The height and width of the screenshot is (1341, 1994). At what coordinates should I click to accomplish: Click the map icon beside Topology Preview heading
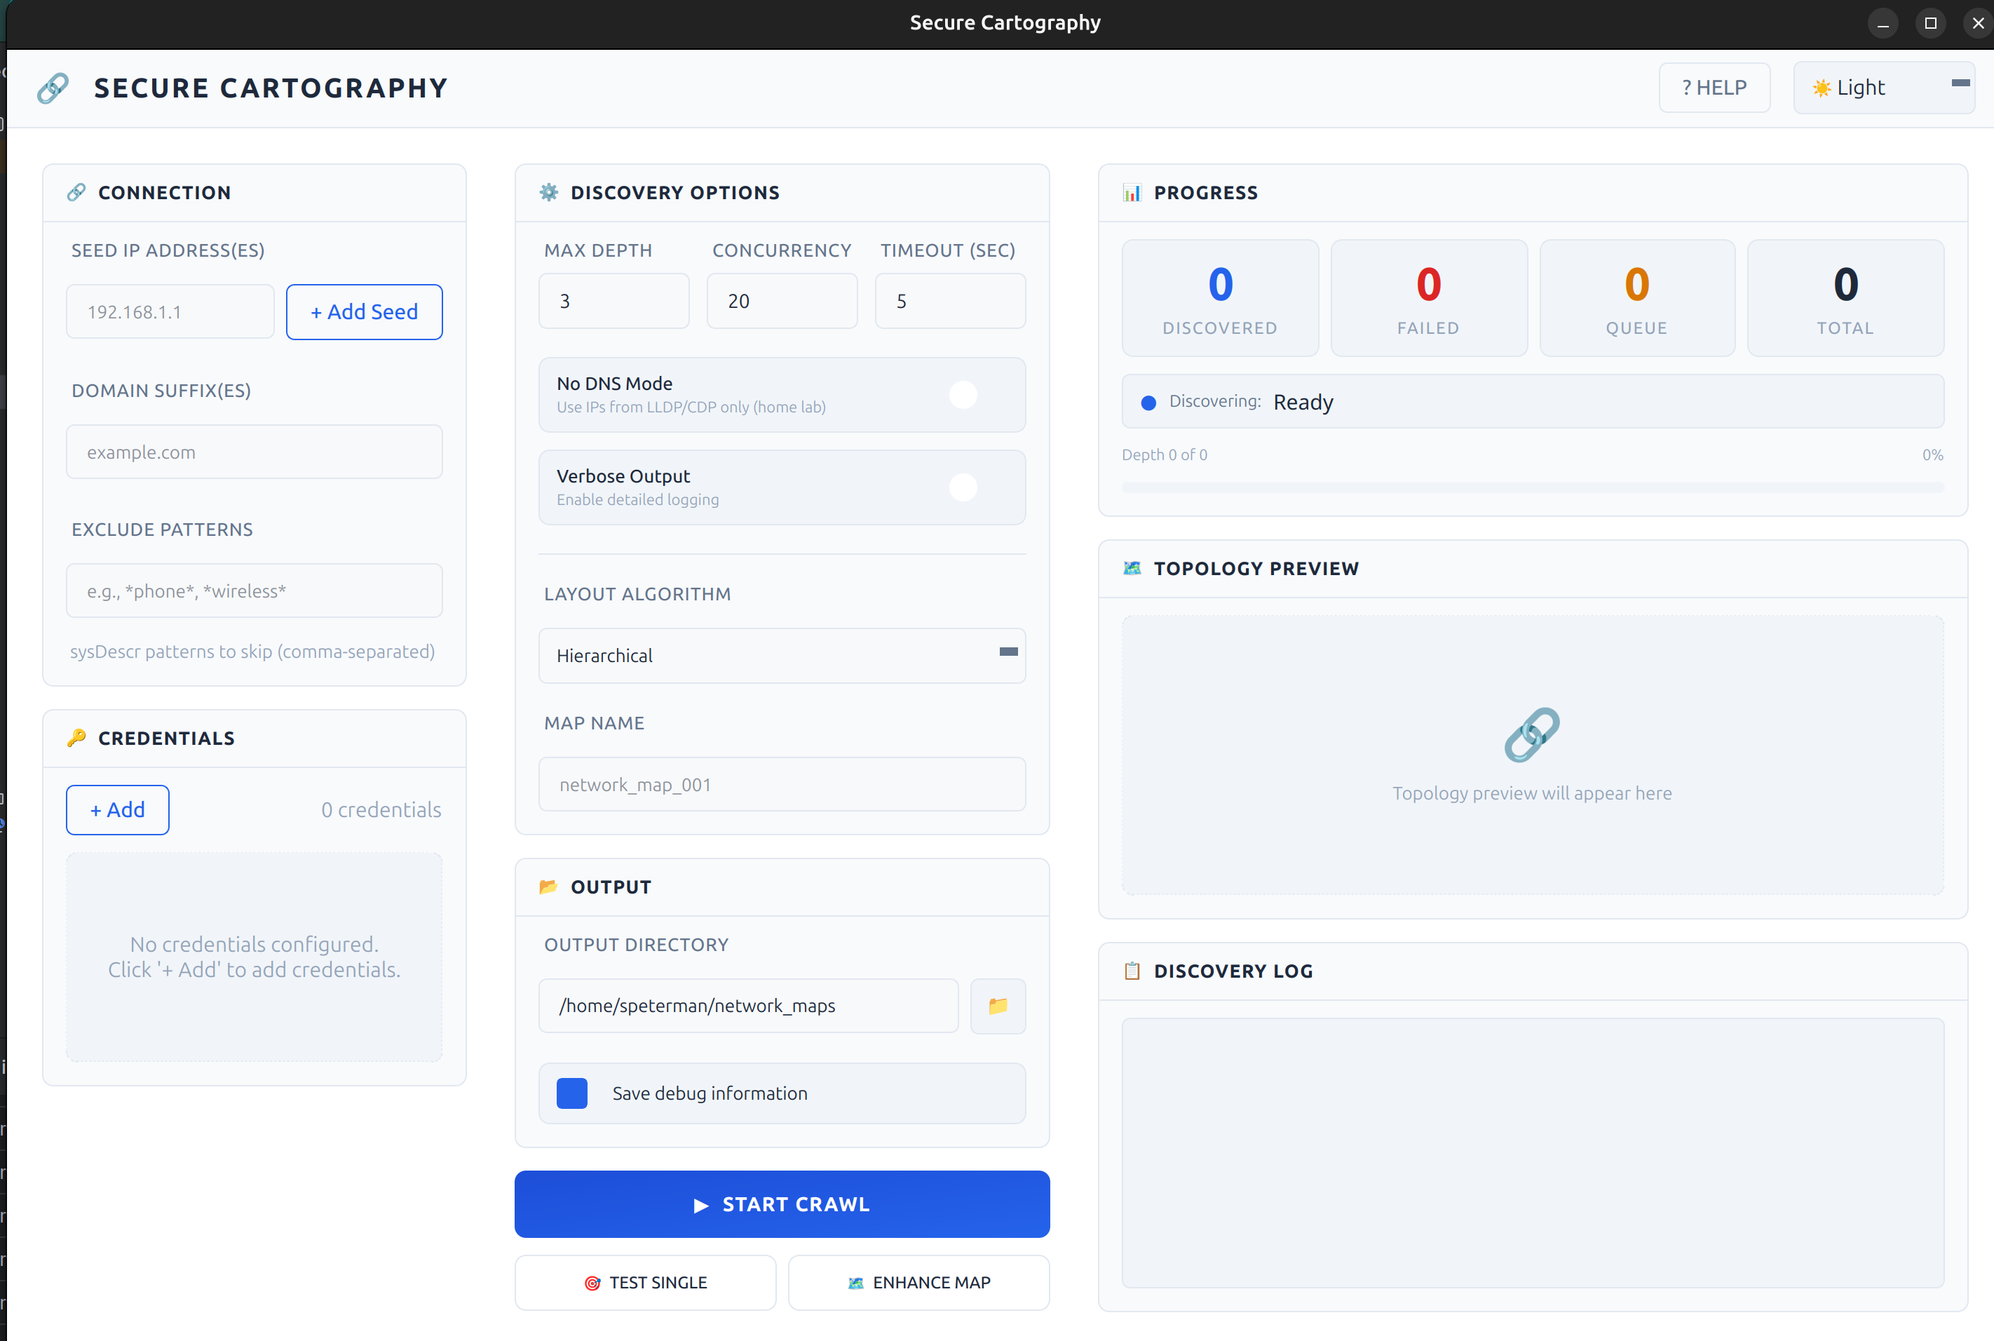pos(1132,568)
